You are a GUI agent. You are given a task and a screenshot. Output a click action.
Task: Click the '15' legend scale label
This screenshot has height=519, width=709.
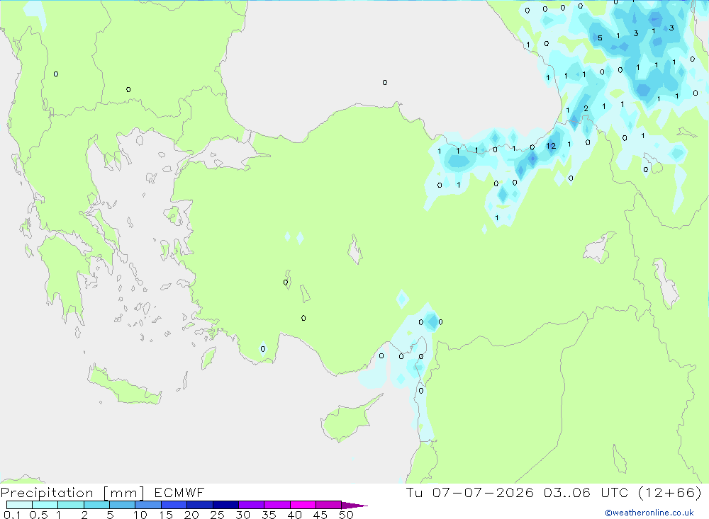[x=166, y=515]
